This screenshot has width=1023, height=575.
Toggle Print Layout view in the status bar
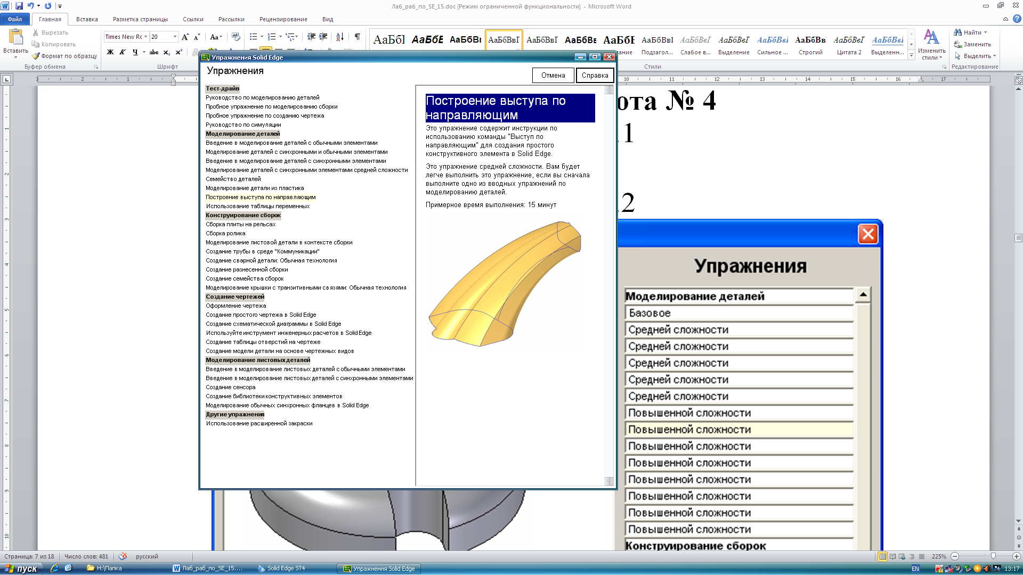(x=882, y=556)
